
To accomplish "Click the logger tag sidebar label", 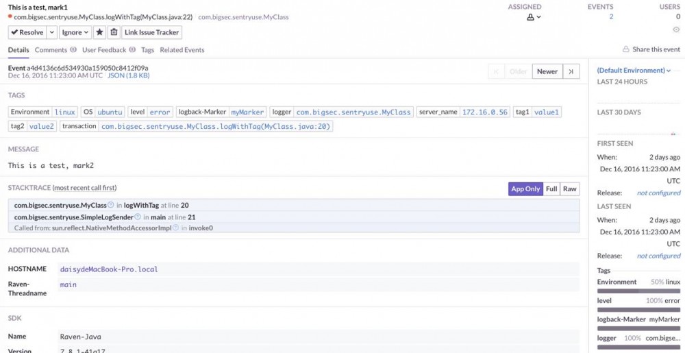I will click(x=607, y=338).
